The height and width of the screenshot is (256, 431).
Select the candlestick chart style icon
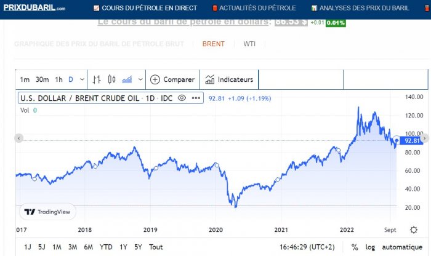coord(111,79)
